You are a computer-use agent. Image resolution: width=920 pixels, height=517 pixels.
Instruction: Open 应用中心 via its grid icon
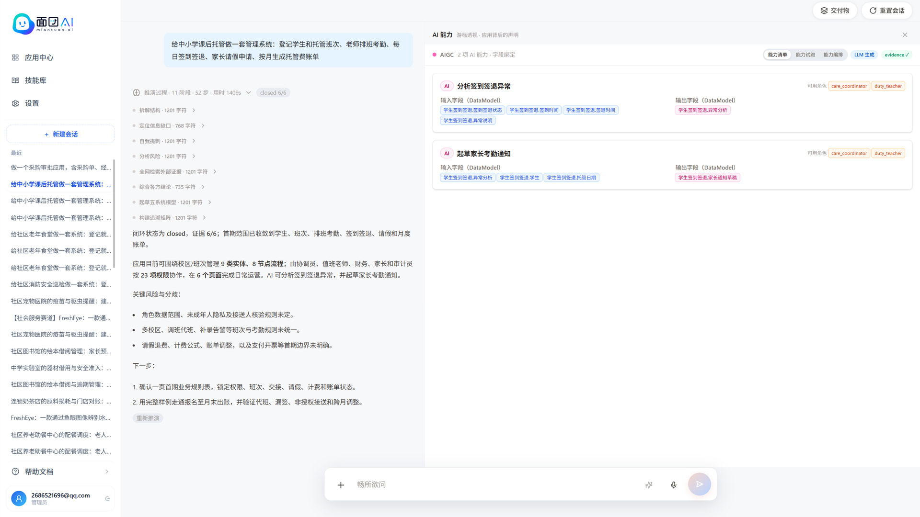(x=15, y=57)
